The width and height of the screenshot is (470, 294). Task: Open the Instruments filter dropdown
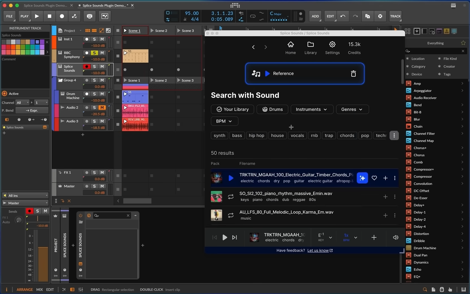[312, 109]
